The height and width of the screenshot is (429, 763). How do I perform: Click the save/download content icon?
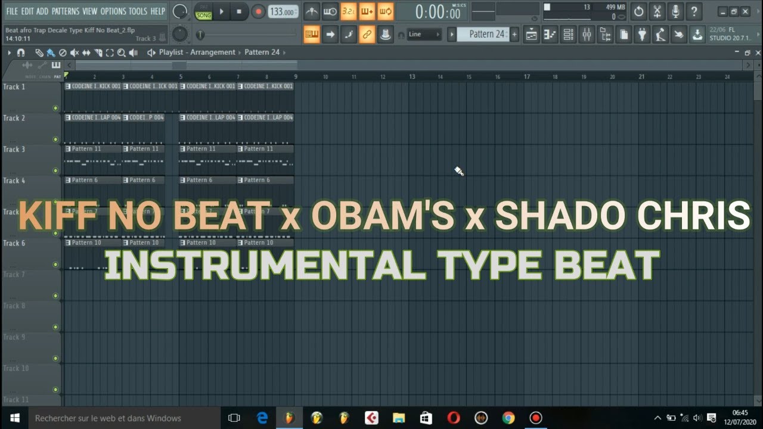coord(697,35)
